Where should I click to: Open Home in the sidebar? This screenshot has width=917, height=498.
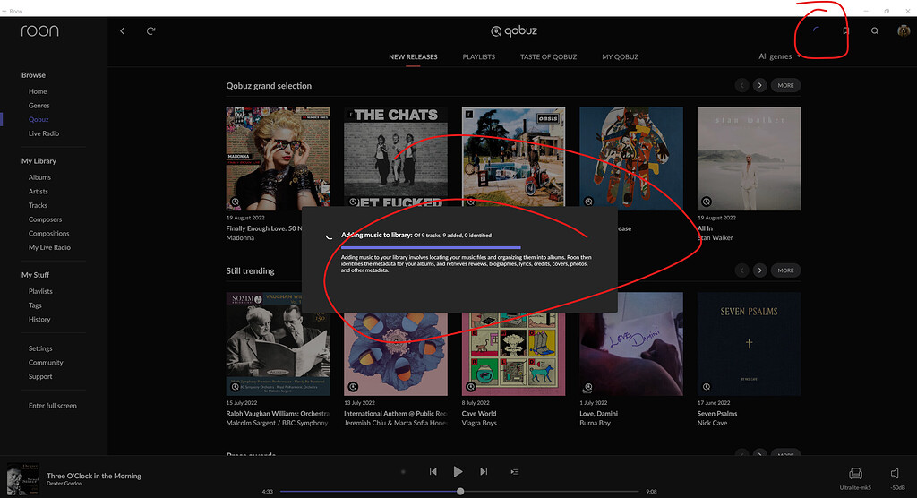pos(38,91)
